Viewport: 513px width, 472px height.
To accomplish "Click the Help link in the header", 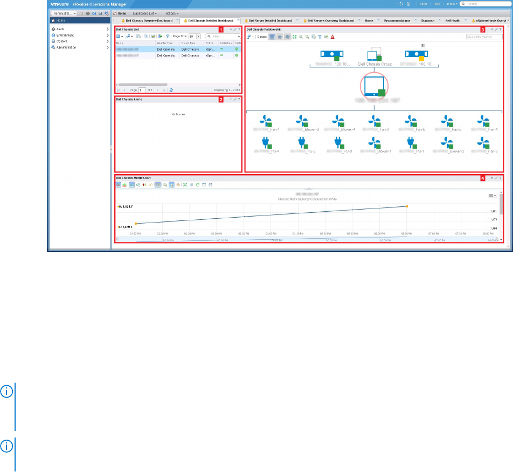I will coord(436,4).
